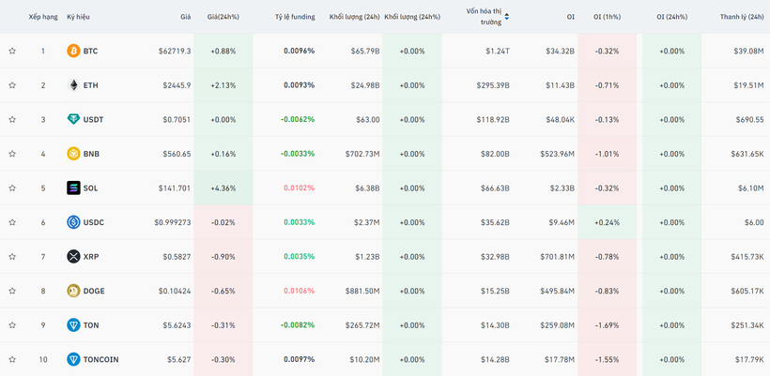This screenshot has height=376, width=770.
Task: Sort by Tỷ lệ funding header
Action: 295,17
